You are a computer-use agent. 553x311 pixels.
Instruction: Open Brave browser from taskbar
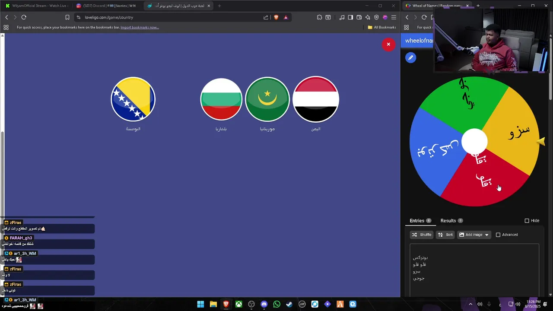pyautogui.click(x=226, y=304)
